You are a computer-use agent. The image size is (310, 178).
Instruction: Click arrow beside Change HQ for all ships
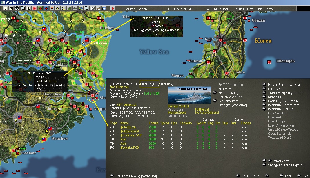coord(264,165)
